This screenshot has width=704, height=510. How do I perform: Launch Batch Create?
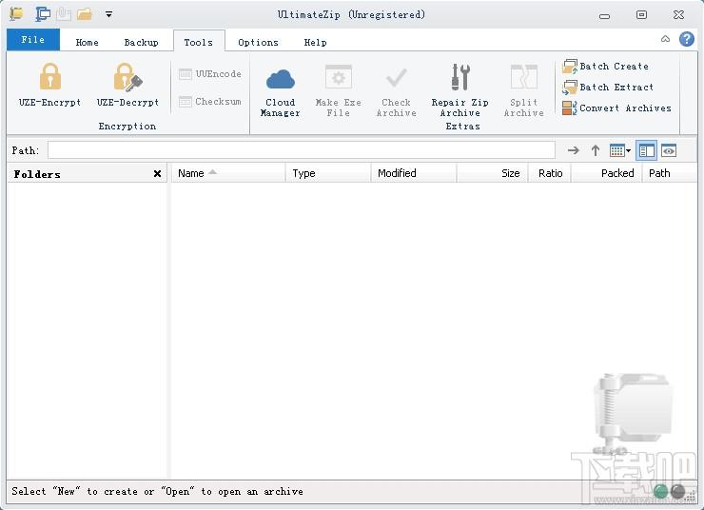(605, 67)
